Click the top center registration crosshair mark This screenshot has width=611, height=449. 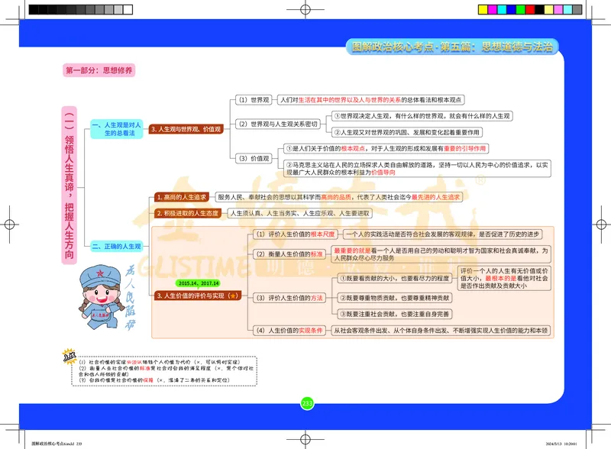[x=305, y=9]
